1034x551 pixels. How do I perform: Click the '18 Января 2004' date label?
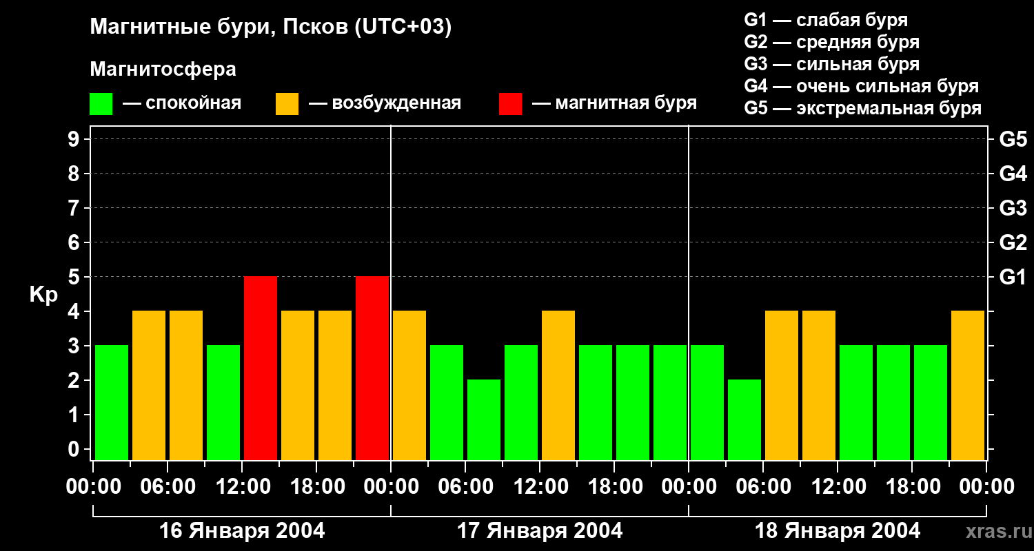[x=838, y=530]
